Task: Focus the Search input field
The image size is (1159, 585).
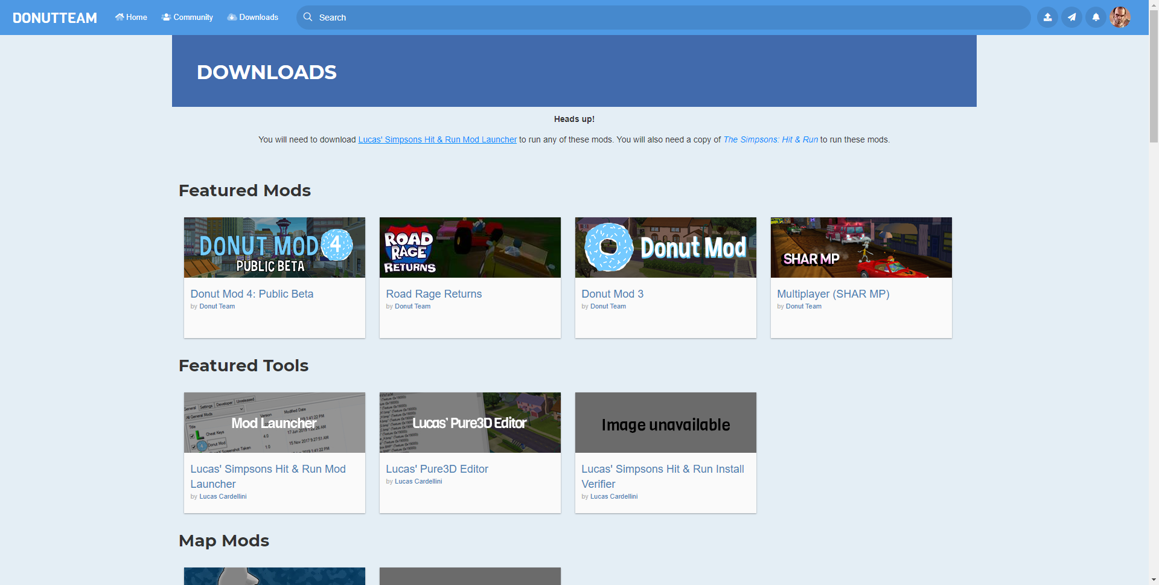Action: [663, 18]
